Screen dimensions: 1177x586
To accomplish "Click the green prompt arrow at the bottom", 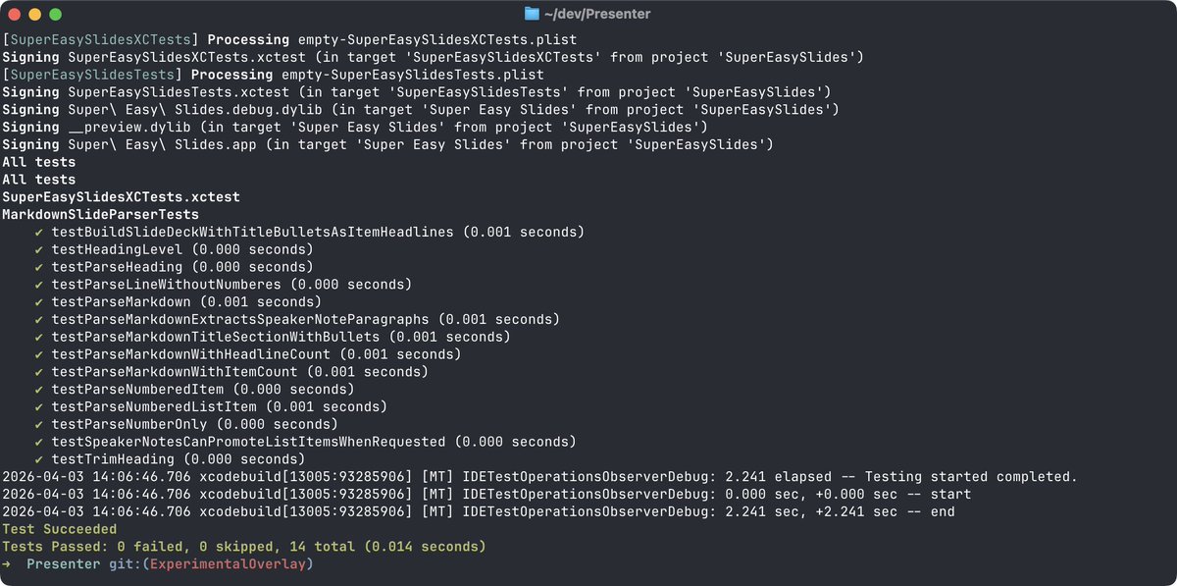I will (8, 563).
